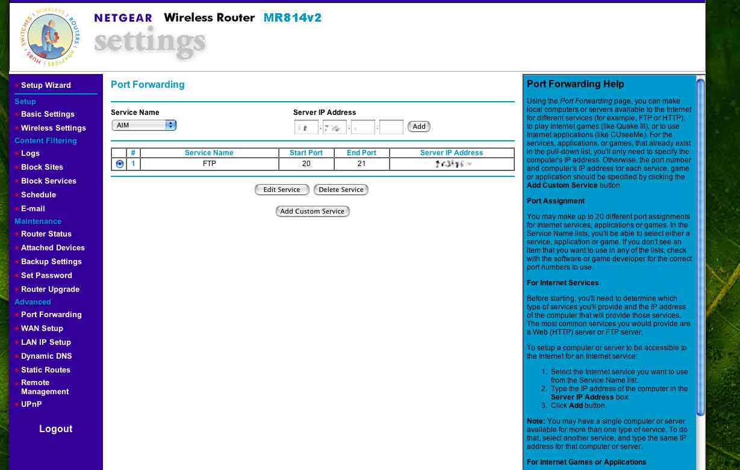Image resolution: width=740 pixels, height=470 pixels.
Task: Open Block Sites settings
Action: click(42, 167)
